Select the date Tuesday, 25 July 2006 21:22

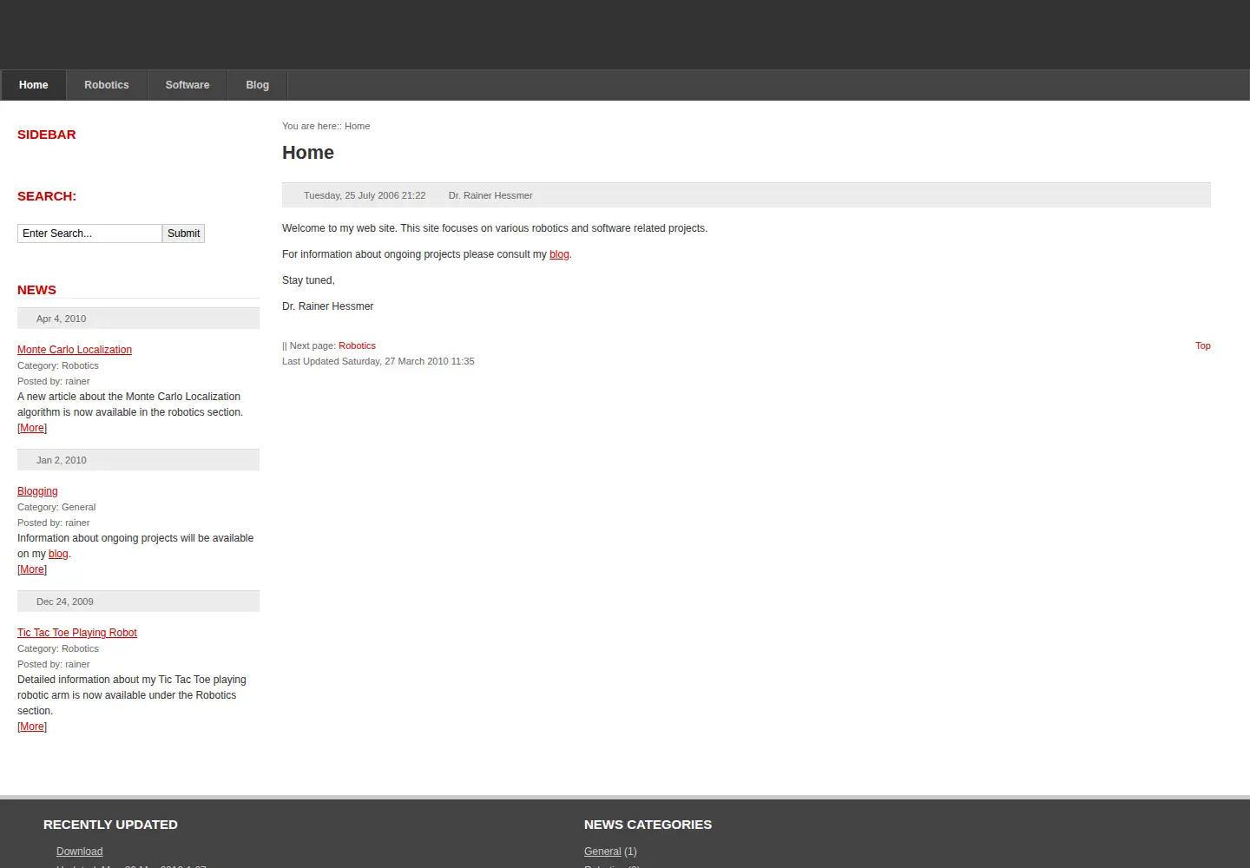pyautogui.click(x=365, y=195)
